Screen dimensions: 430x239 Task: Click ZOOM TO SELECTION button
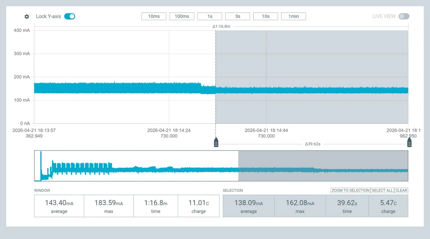tap(350, 190)
